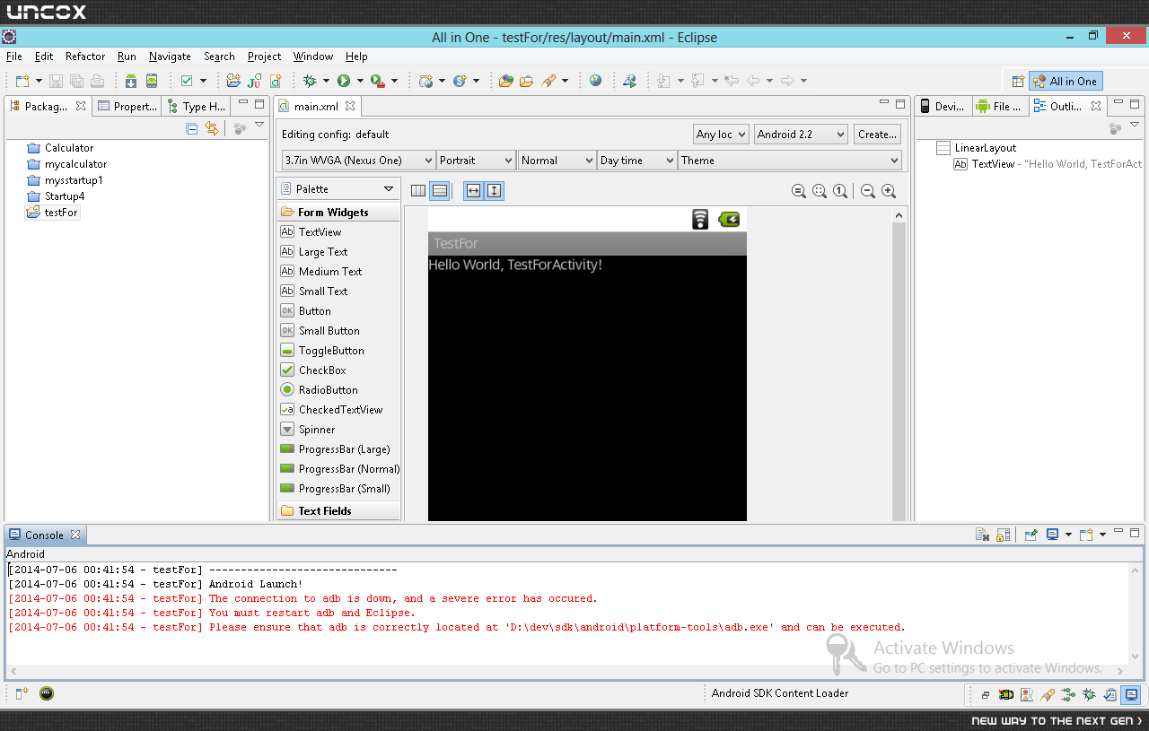Toggle the row layout view button

point(440,190)
